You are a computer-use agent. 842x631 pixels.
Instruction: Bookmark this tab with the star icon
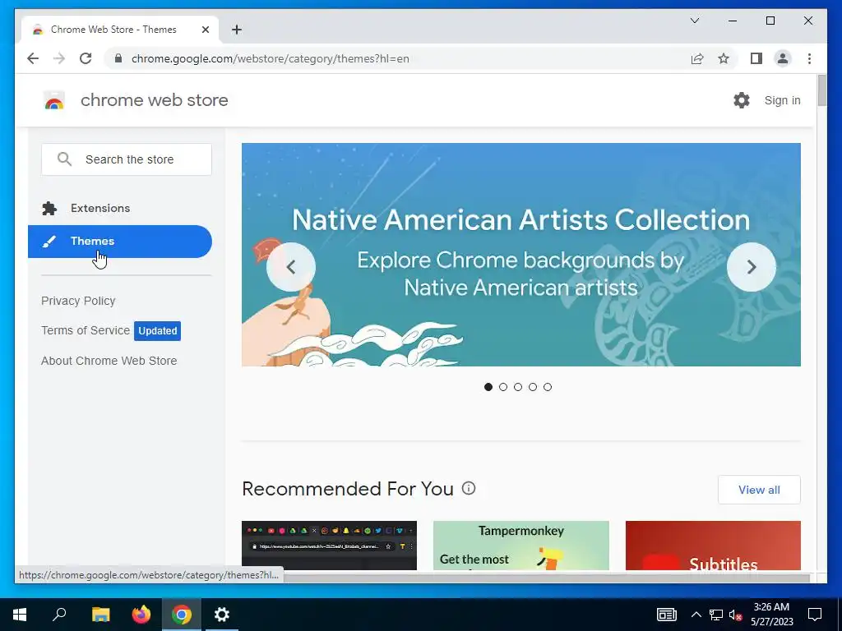[724, 58]
